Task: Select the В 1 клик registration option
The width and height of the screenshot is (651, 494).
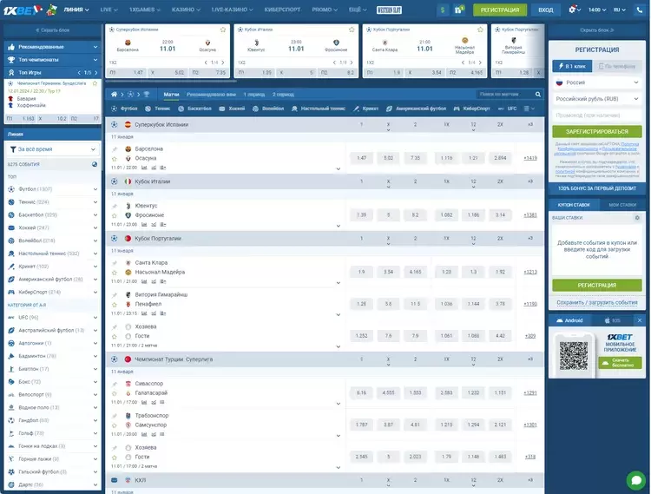Action: (x=572, y=66)
